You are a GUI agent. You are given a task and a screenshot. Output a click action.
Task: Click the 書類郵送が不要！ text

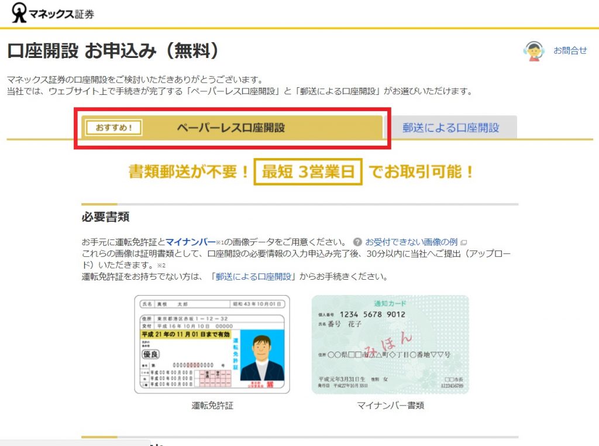[189, 171]
